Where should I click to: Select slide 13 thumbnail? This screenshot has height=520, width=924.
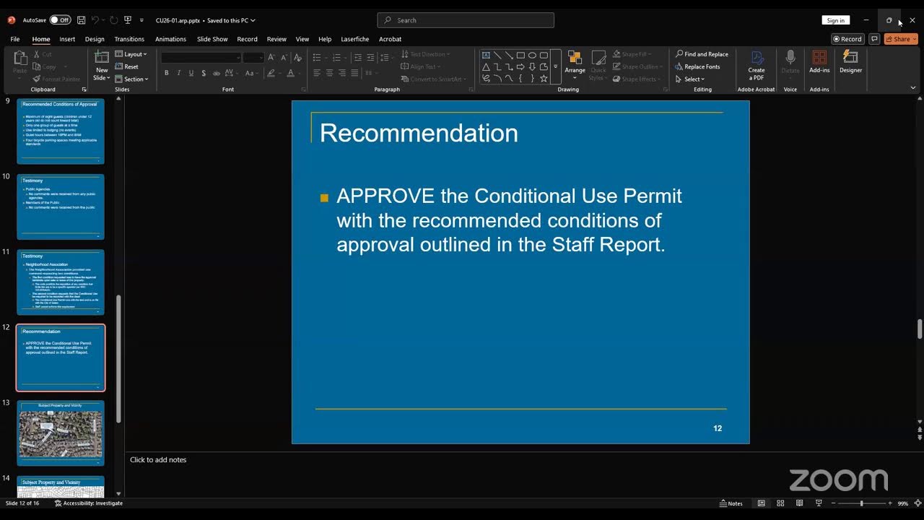coord(61,433)
